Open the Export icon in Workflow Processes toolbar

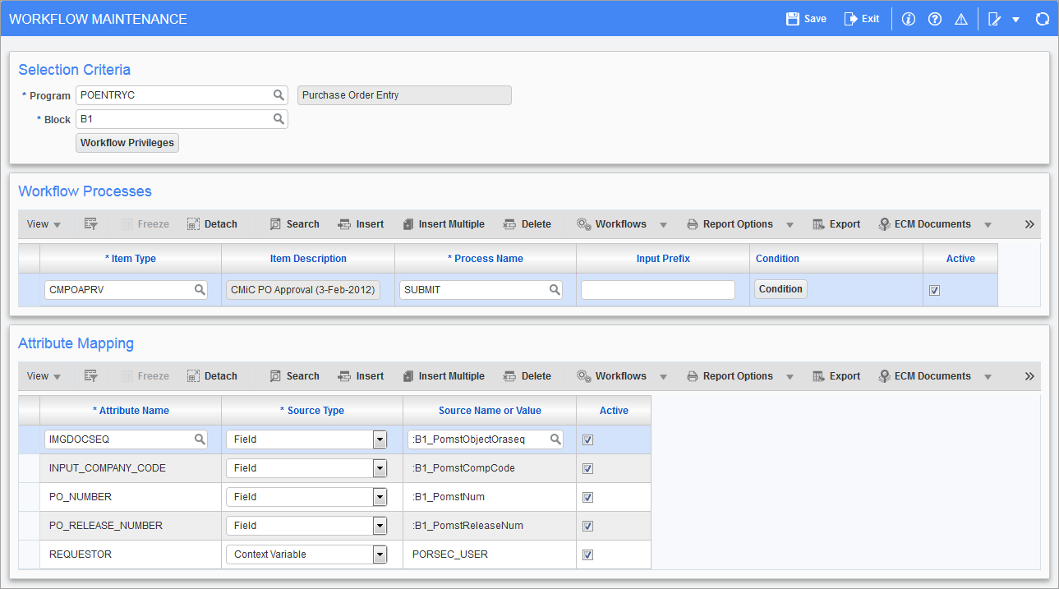pyautogui.click(x=836, y=223)
